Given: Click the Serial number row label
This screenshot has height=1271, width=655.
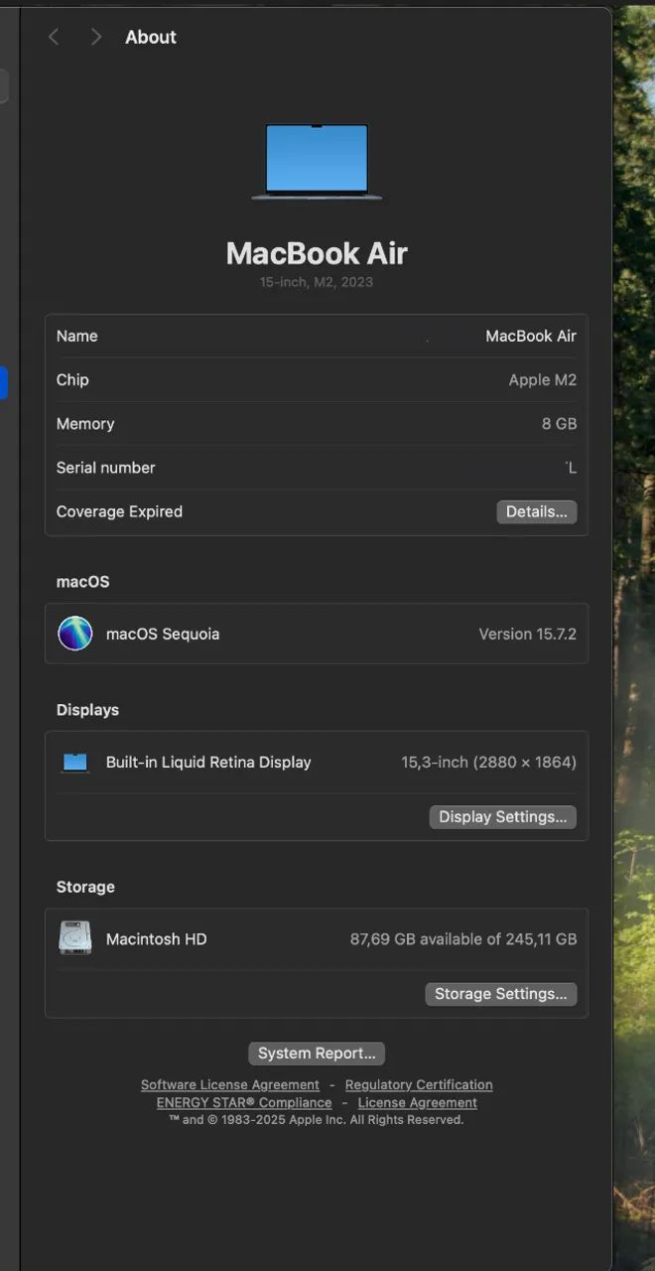Looking at the screenshot, I should 106,468.
